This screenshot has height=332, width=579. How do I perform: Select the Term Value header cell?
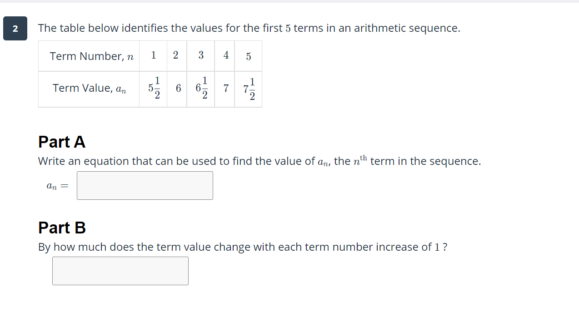[x=89, y=89]
